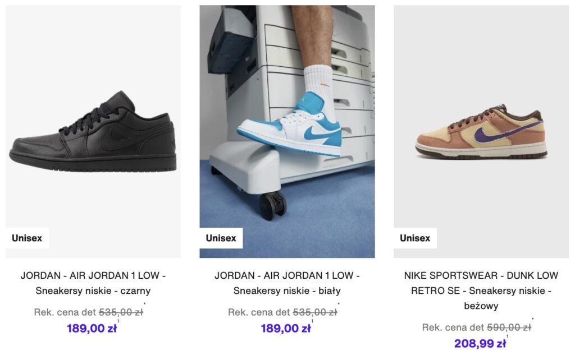Viewport: 575px width, 355px height.
Task: Click the Unisex badge on the black sneaker
Action: (27, 238)
